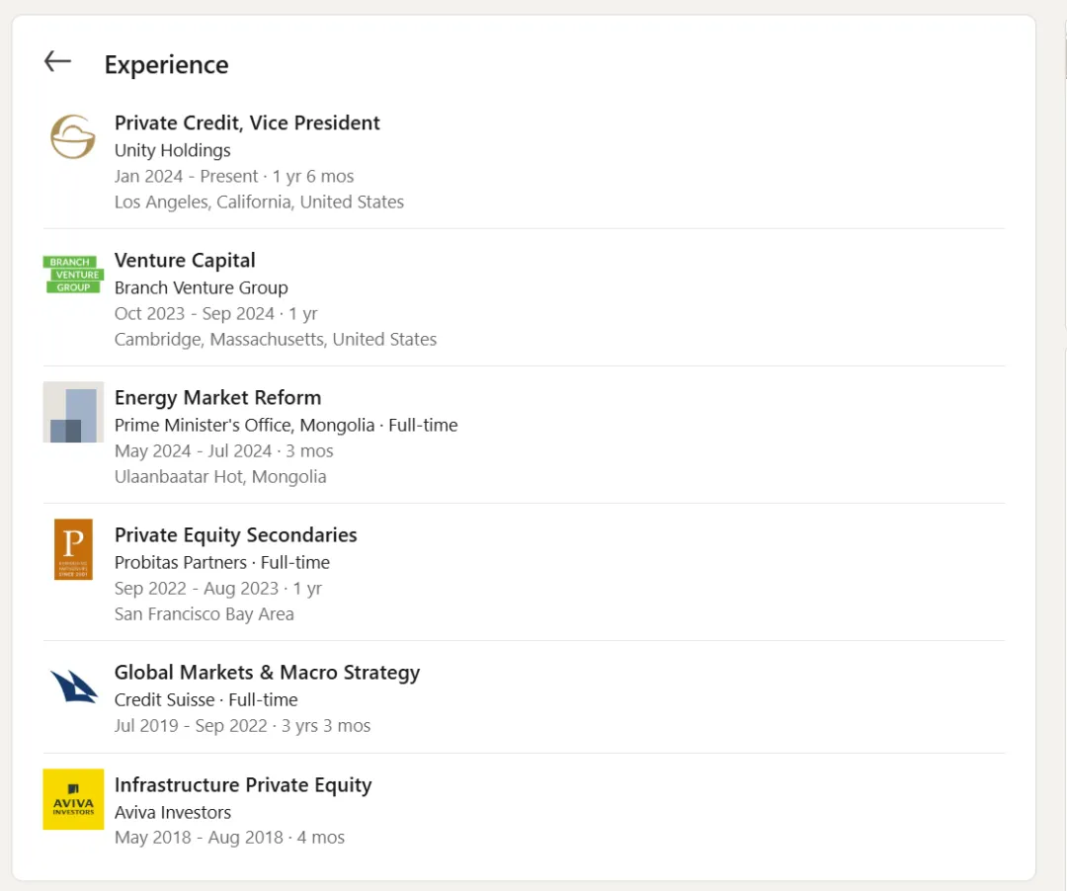The height and width of the screenshot is (891, 1067).
Task: Click the Prime Minister's Office placeholder logo
Action: [73, 412]
